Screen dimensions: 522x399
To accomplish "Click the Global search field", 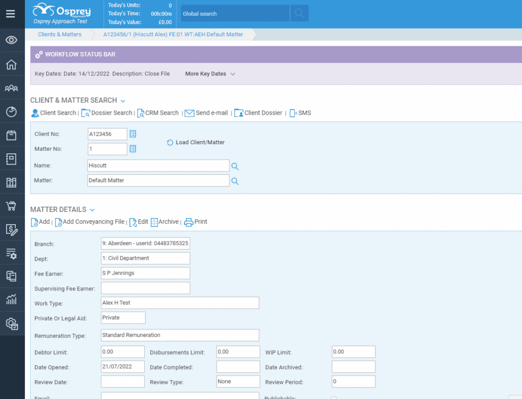I will click(x=235, y=13).
